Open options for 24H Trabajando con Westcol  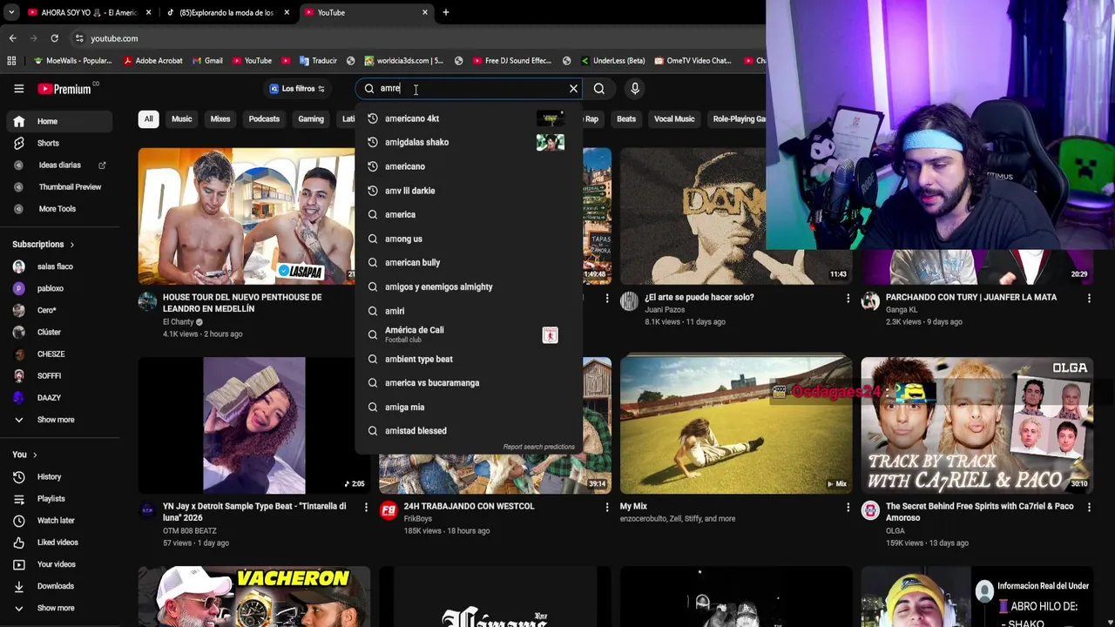point(607,507)
